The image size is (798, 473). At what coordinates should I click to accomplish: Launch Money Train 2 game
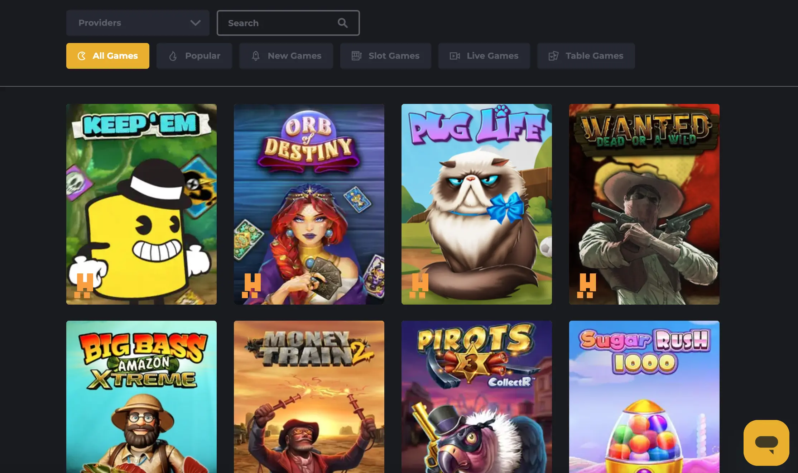309,397
